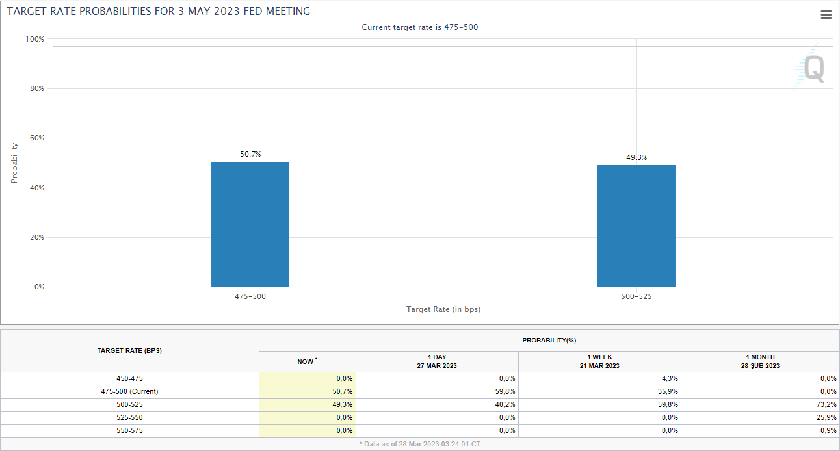Click the TARGET RATE (BPS) table header
840x451 pixels.
129,350
